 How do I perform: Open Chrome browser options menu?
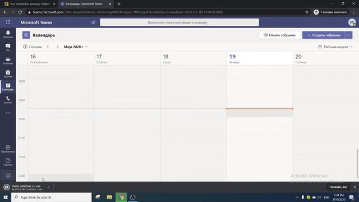pos(354,12)
